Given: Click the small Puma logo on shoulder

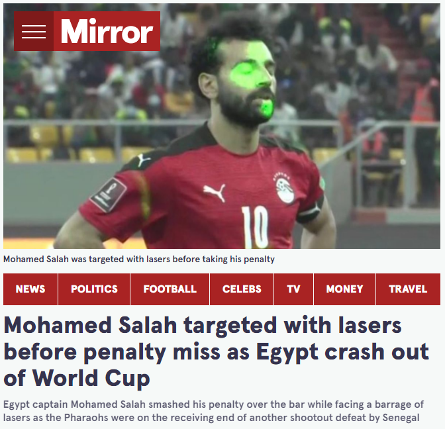Looking at the screenshot, I should (143, 160).
